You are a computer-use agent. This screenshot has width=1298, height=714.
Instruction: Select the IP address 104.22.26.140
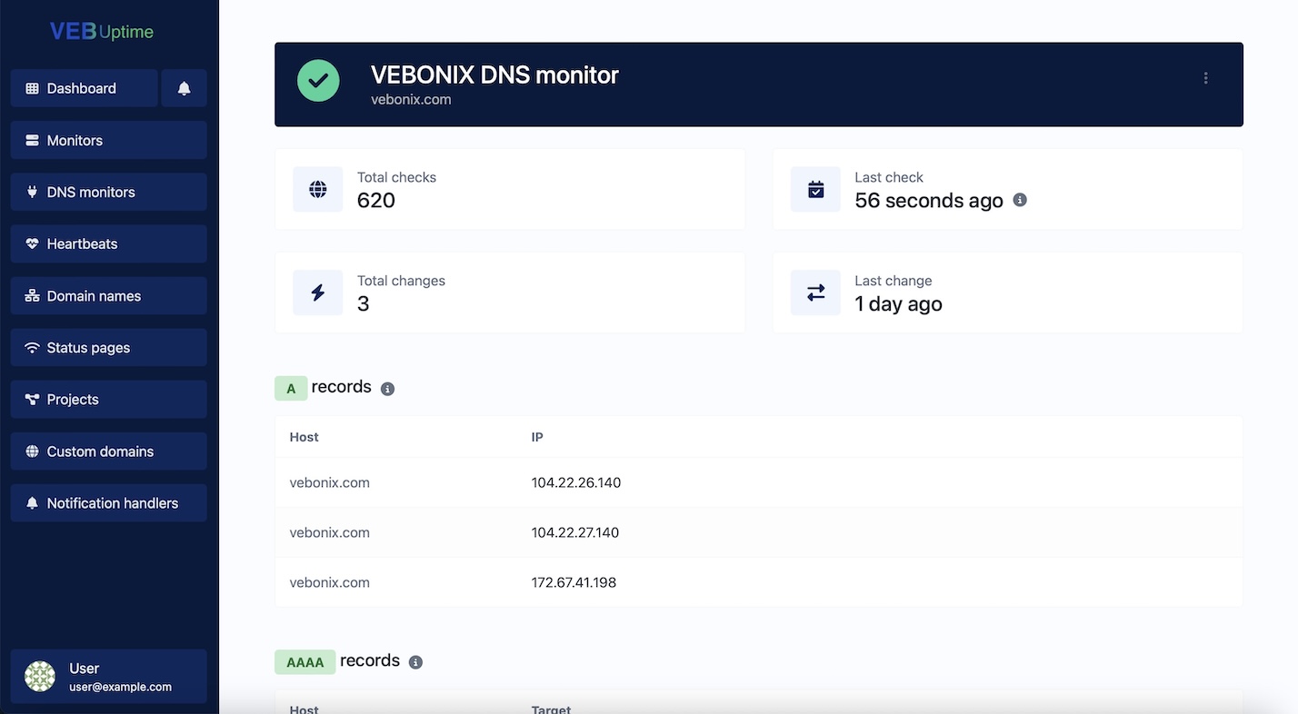tap(575, 482)
